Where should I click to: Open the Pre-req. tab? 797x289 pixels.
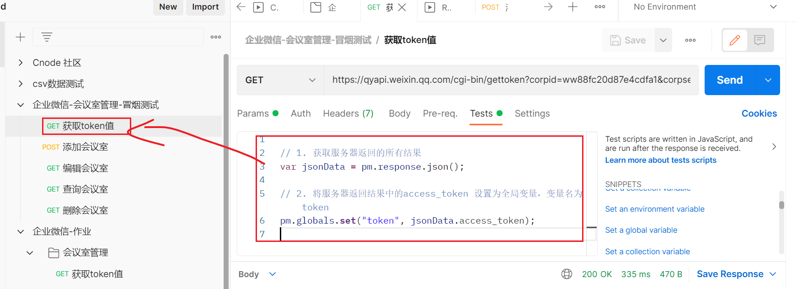click(440, 113)
